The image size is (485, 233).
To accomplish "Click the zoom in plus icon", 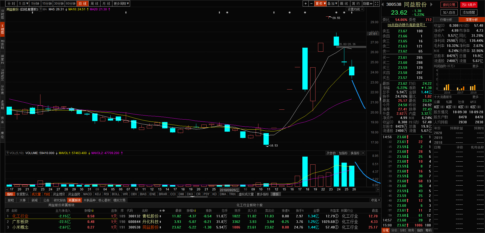I will [306, 4].
